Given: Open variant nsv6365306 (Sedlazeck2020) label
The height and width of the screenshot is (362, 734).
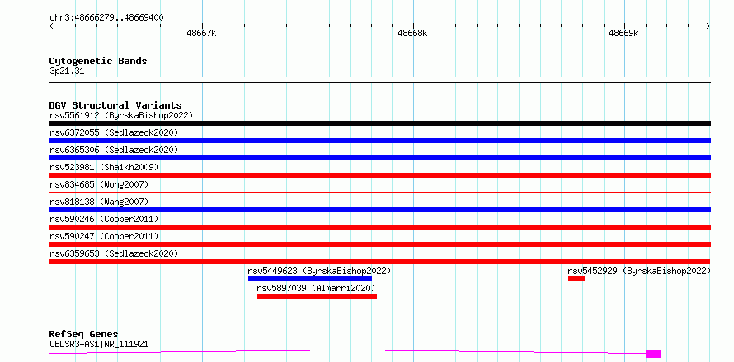Looking at the screenshot, I should tap(114, 150).
